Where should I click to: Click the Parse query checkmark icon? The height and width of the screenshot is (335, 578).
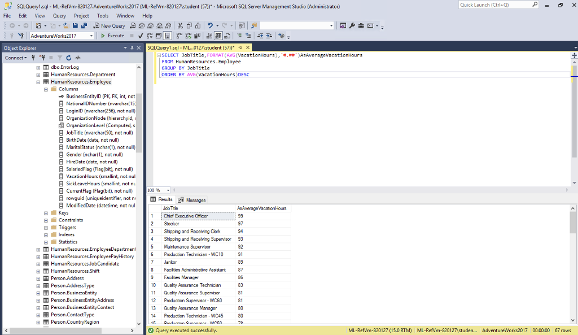[141, 36]
